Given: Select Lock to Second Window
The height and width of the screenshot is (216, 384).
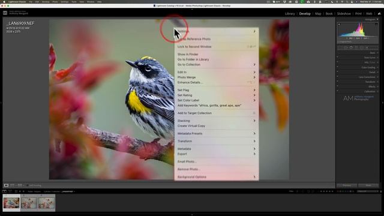Looking at the screenshot, I should [x=217, y=47].
